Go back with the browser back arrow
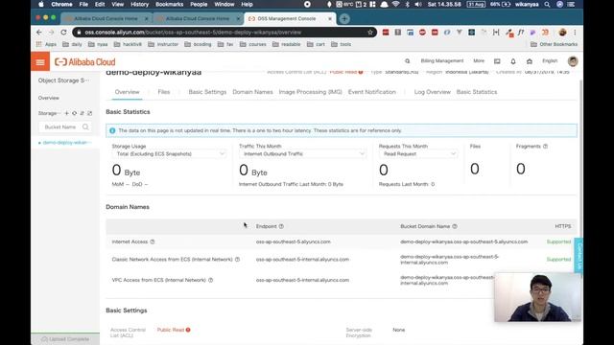The height and width of the screenshot is (345, 614). 38,32
